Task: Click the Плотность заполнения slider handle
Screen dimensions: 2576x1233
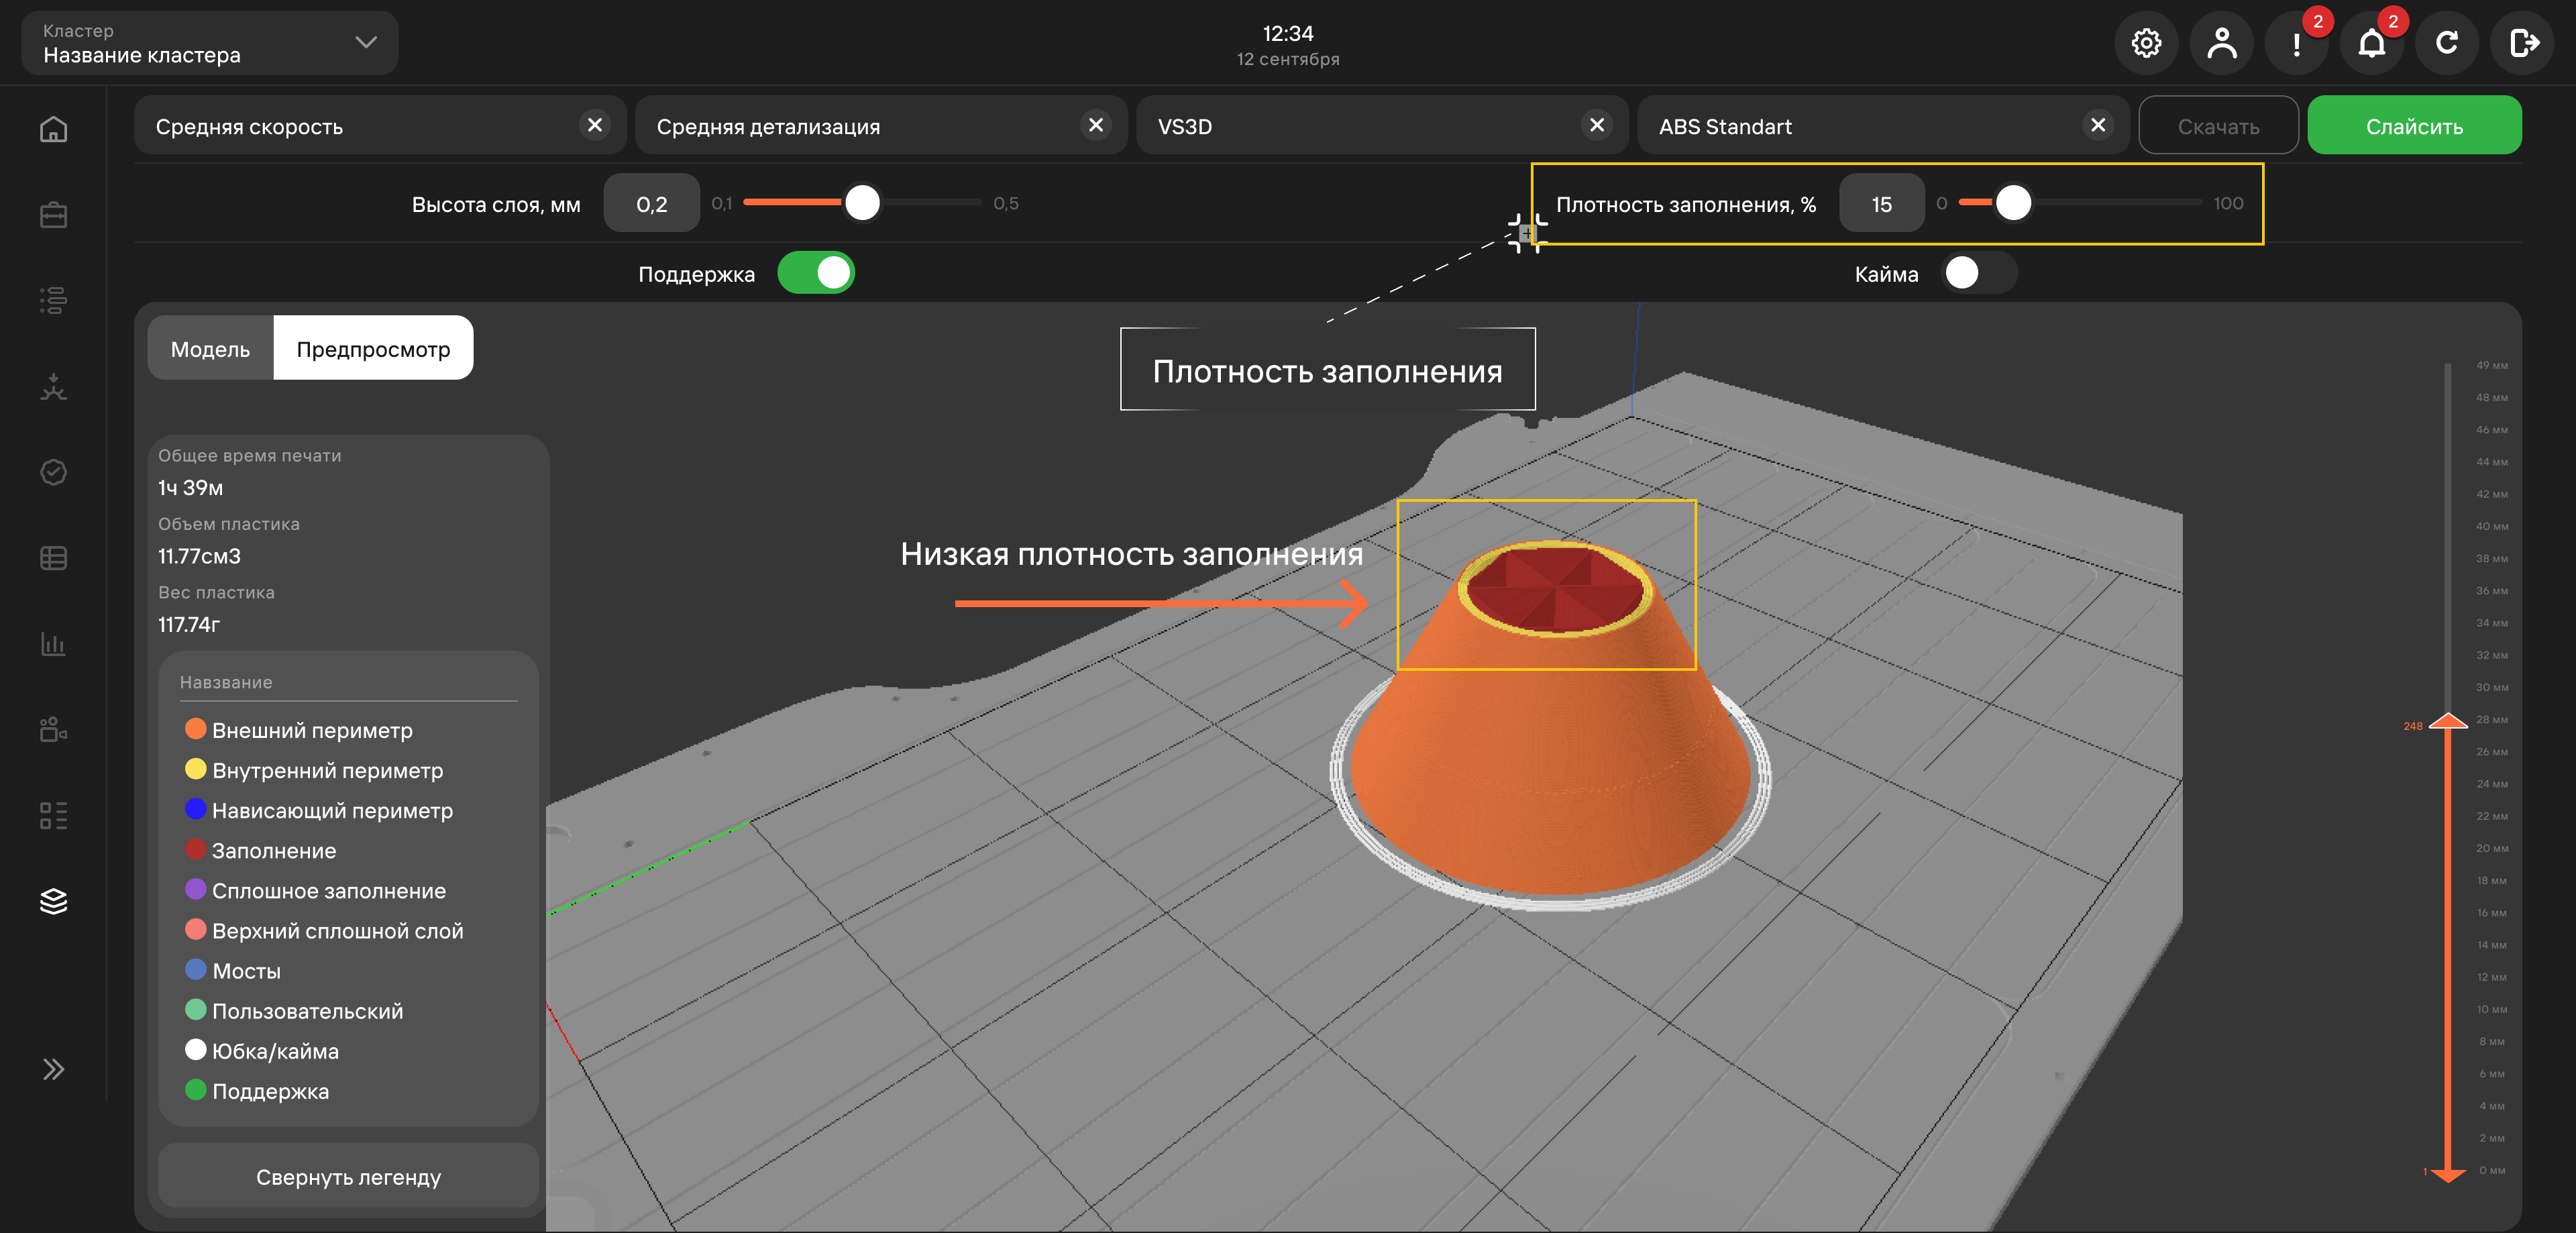Action: (x=2013, y=203)
